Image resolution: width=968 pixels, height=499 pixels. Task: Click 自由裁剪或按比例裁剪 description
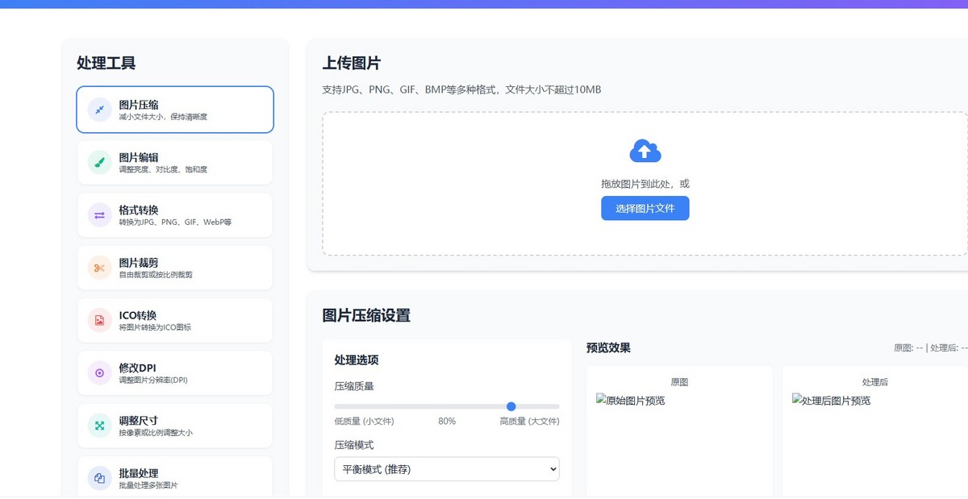(x=156, y=275)
